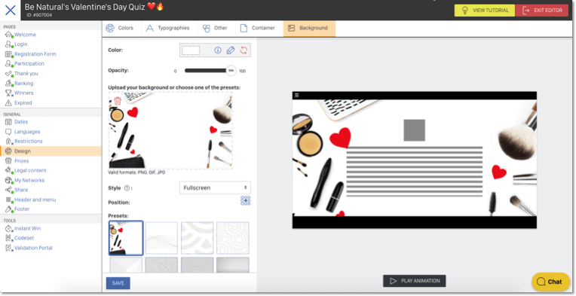The height and width of the screenshot is (296, 576).
Task: Switch to the Typographies tab
Action: click(168, 28)
